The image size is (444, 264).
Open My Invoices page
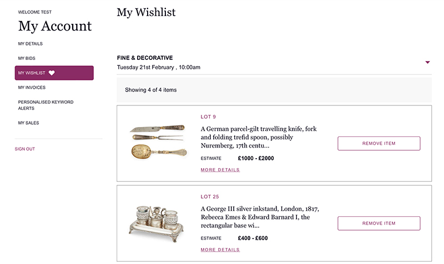pyautogui.click(x=32, y=88)
